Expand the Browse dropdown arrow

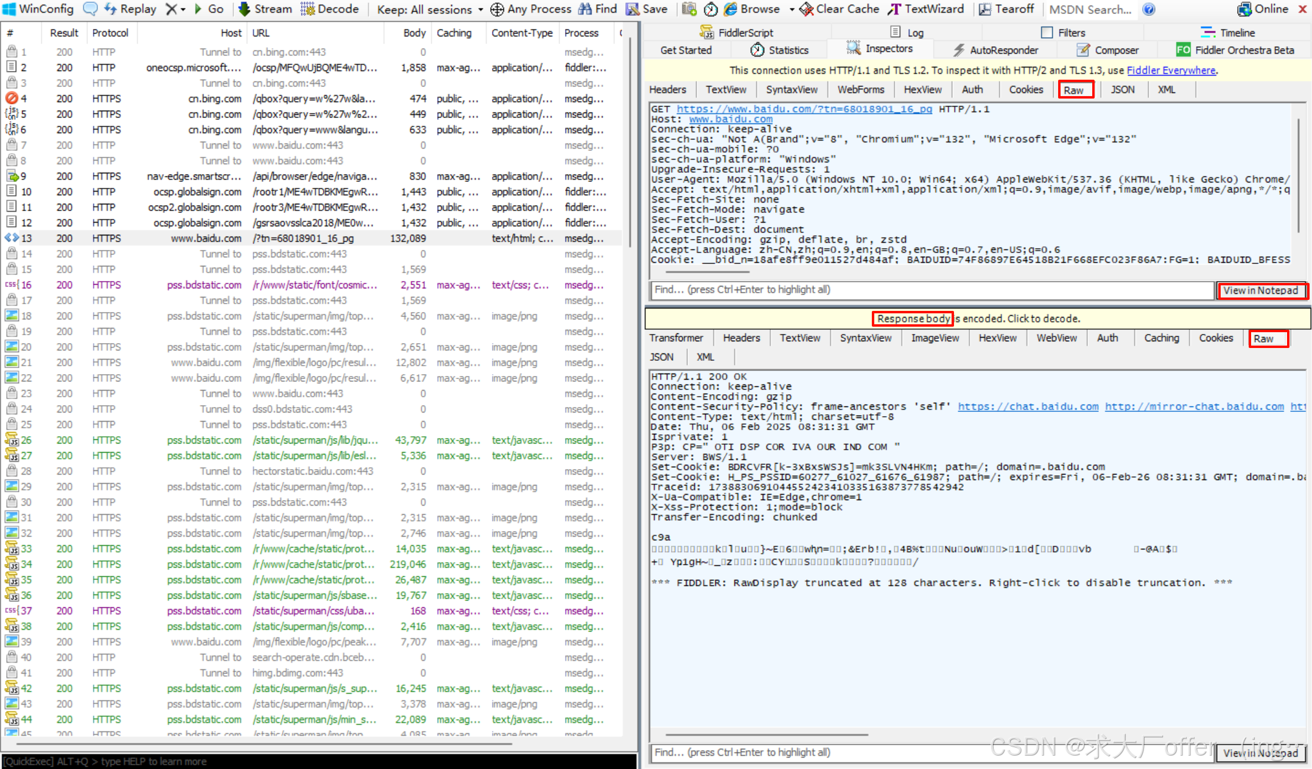[x=791, y=10]
